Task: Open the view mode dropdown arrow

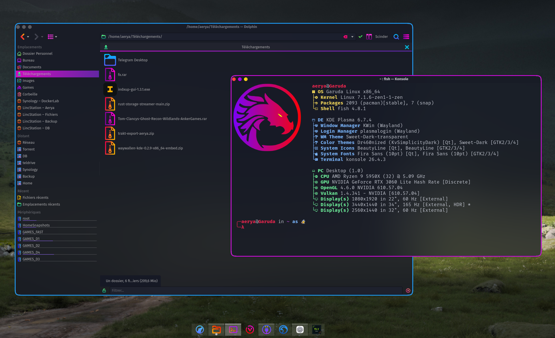Action: point(56,37)
